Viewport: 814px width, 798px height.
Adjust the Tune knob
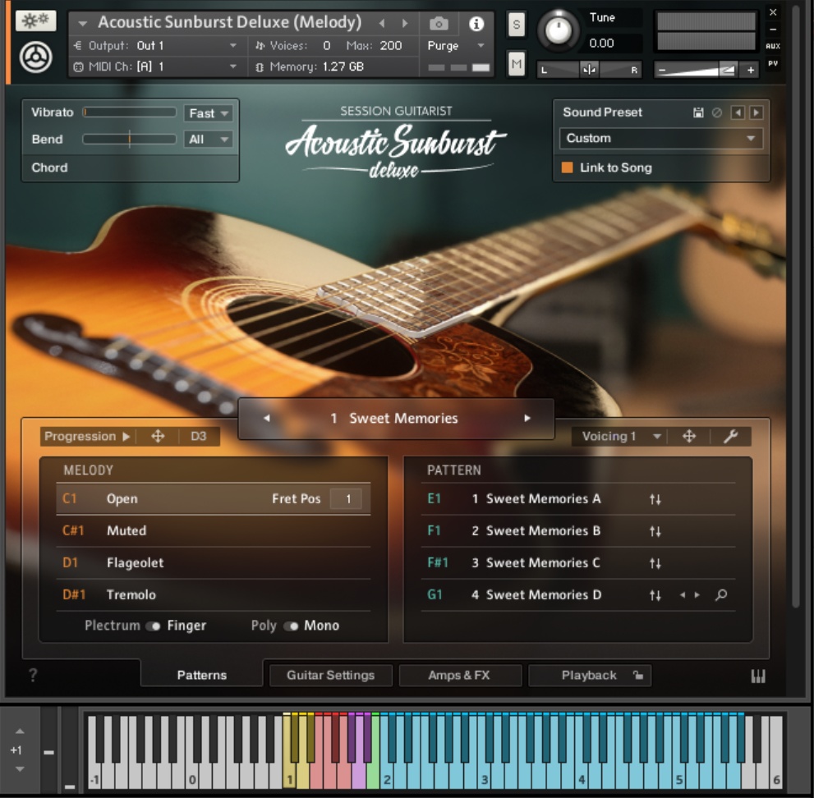pos(558,30)
